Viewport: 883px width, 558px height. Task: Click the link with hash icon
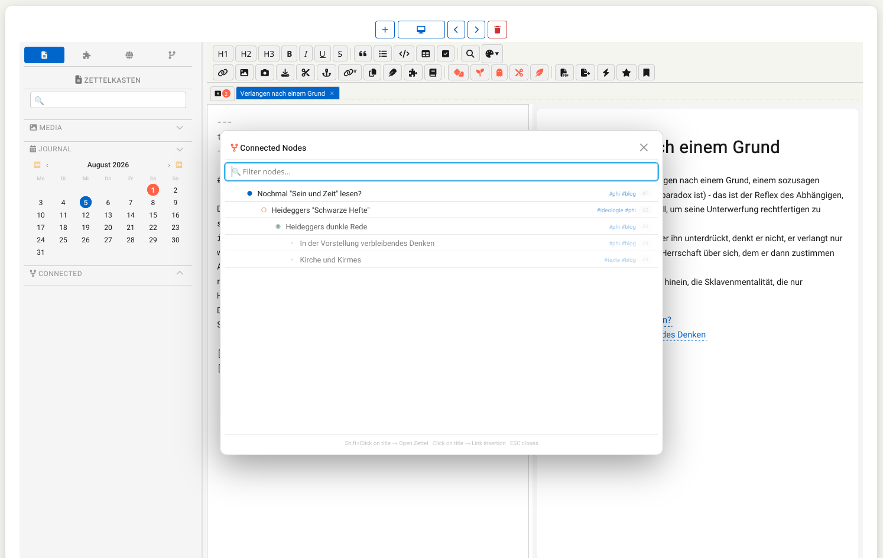pyautogui.click(x=350, y=73)
